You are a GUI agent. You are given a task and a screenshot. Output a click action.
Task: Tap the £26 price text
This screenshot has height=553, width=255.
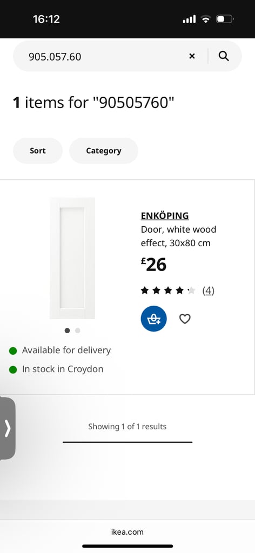click(153, 265)
